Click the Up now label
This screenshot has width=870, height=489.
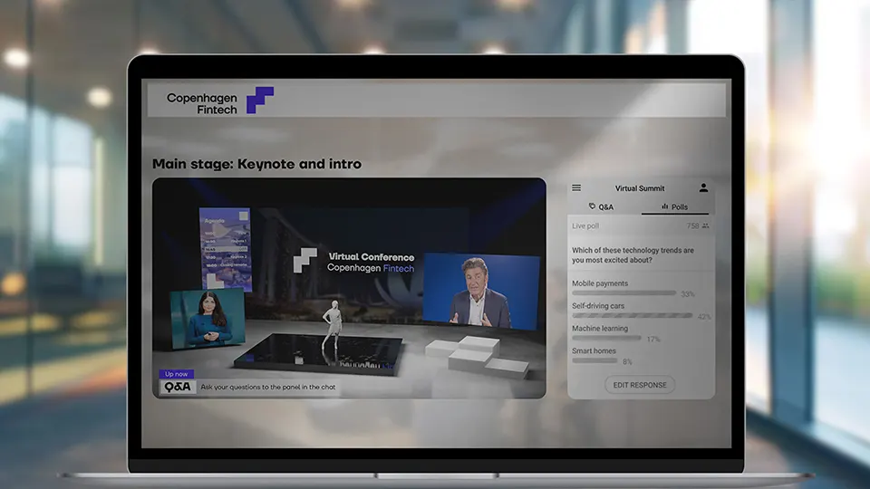[177, 374]
